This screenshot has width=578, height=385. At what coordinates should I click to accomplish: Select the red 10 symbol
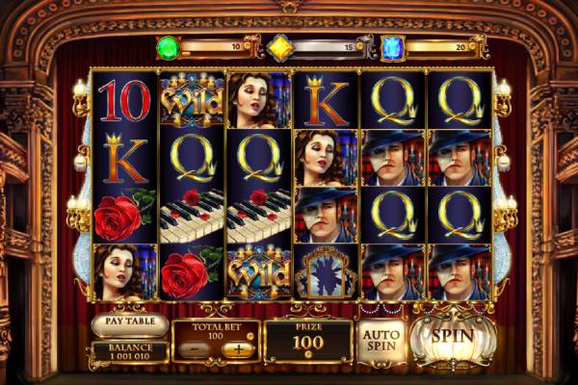tap(125, 100)
